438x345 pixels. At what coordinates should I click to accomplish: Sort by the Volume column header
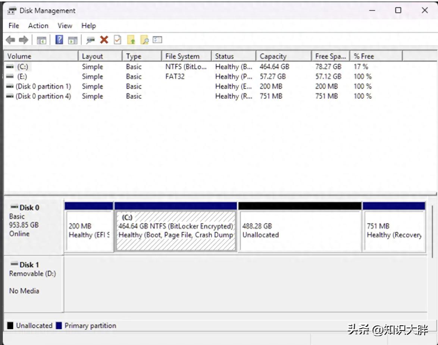click(x=41, y=56)
